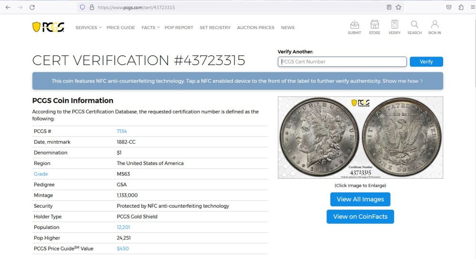Select the Security NFC anti-counterfeiting value text

[x=173, y=206]
